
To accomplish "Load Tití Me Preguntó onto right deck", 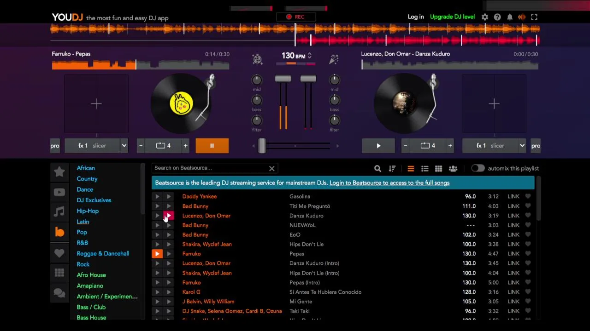I will [169, 206].
